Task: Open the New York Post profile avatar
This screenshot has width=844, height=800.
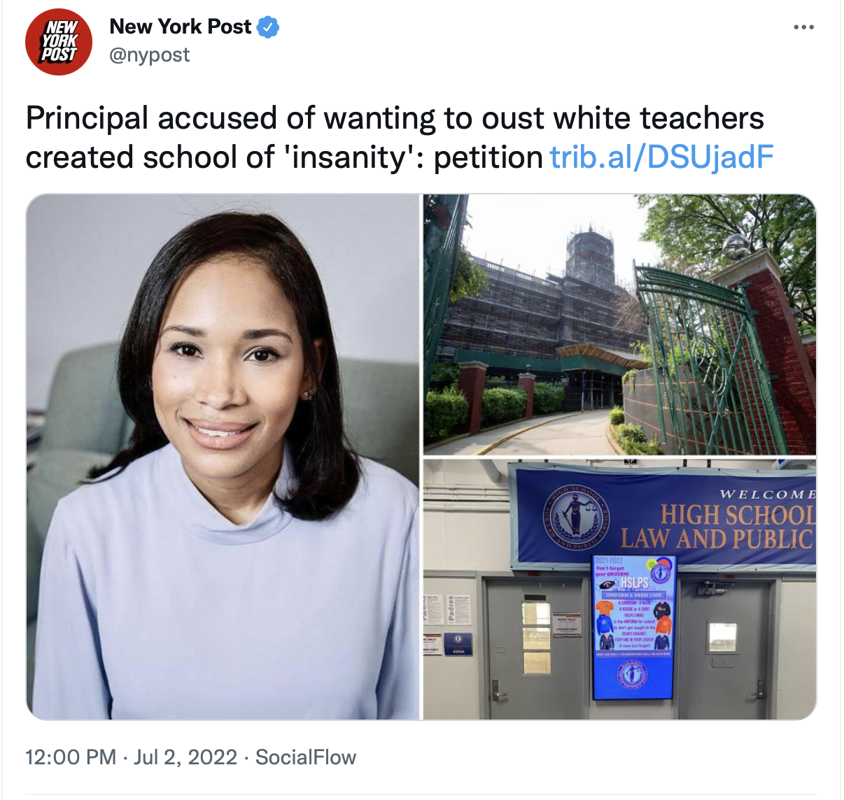Action: point(59,42)
